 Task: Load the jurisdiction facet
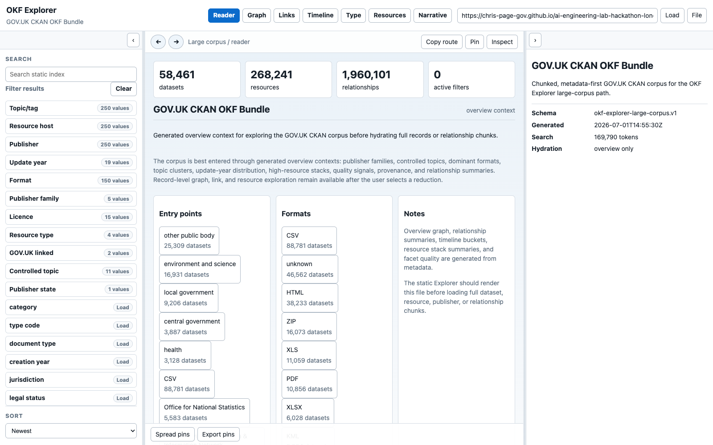(x=123, y=380)
